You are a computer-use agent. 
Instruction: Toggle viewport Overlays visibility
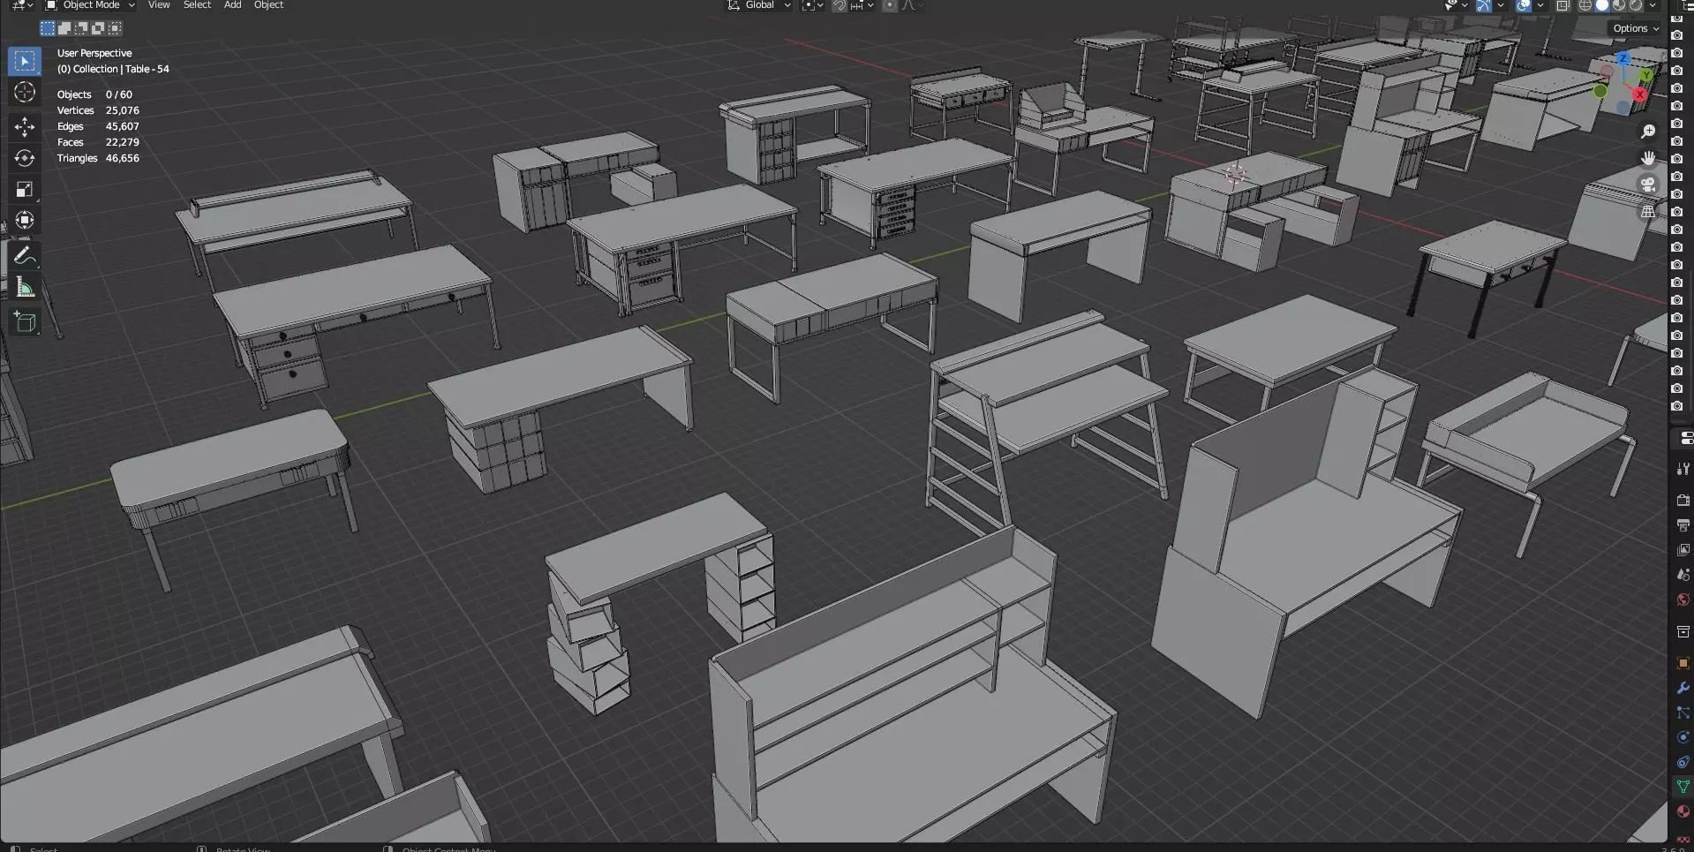click(x=1524, y=5)
